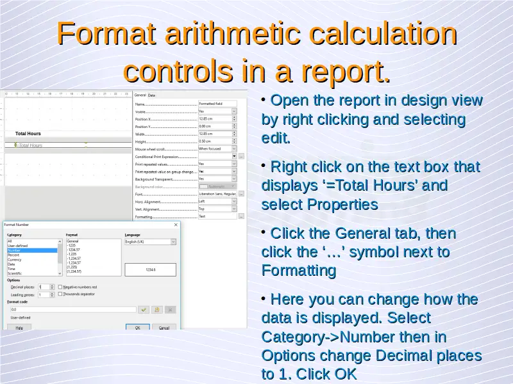Enable Thousands separator checkbox
The height and width of the screenshot is (384, 513).
[60, 294]
